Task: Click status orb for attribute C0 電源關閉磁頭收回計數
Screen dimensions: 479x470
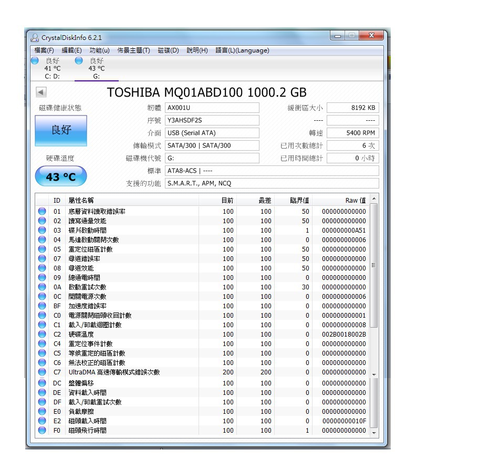Action: (42, 315)
